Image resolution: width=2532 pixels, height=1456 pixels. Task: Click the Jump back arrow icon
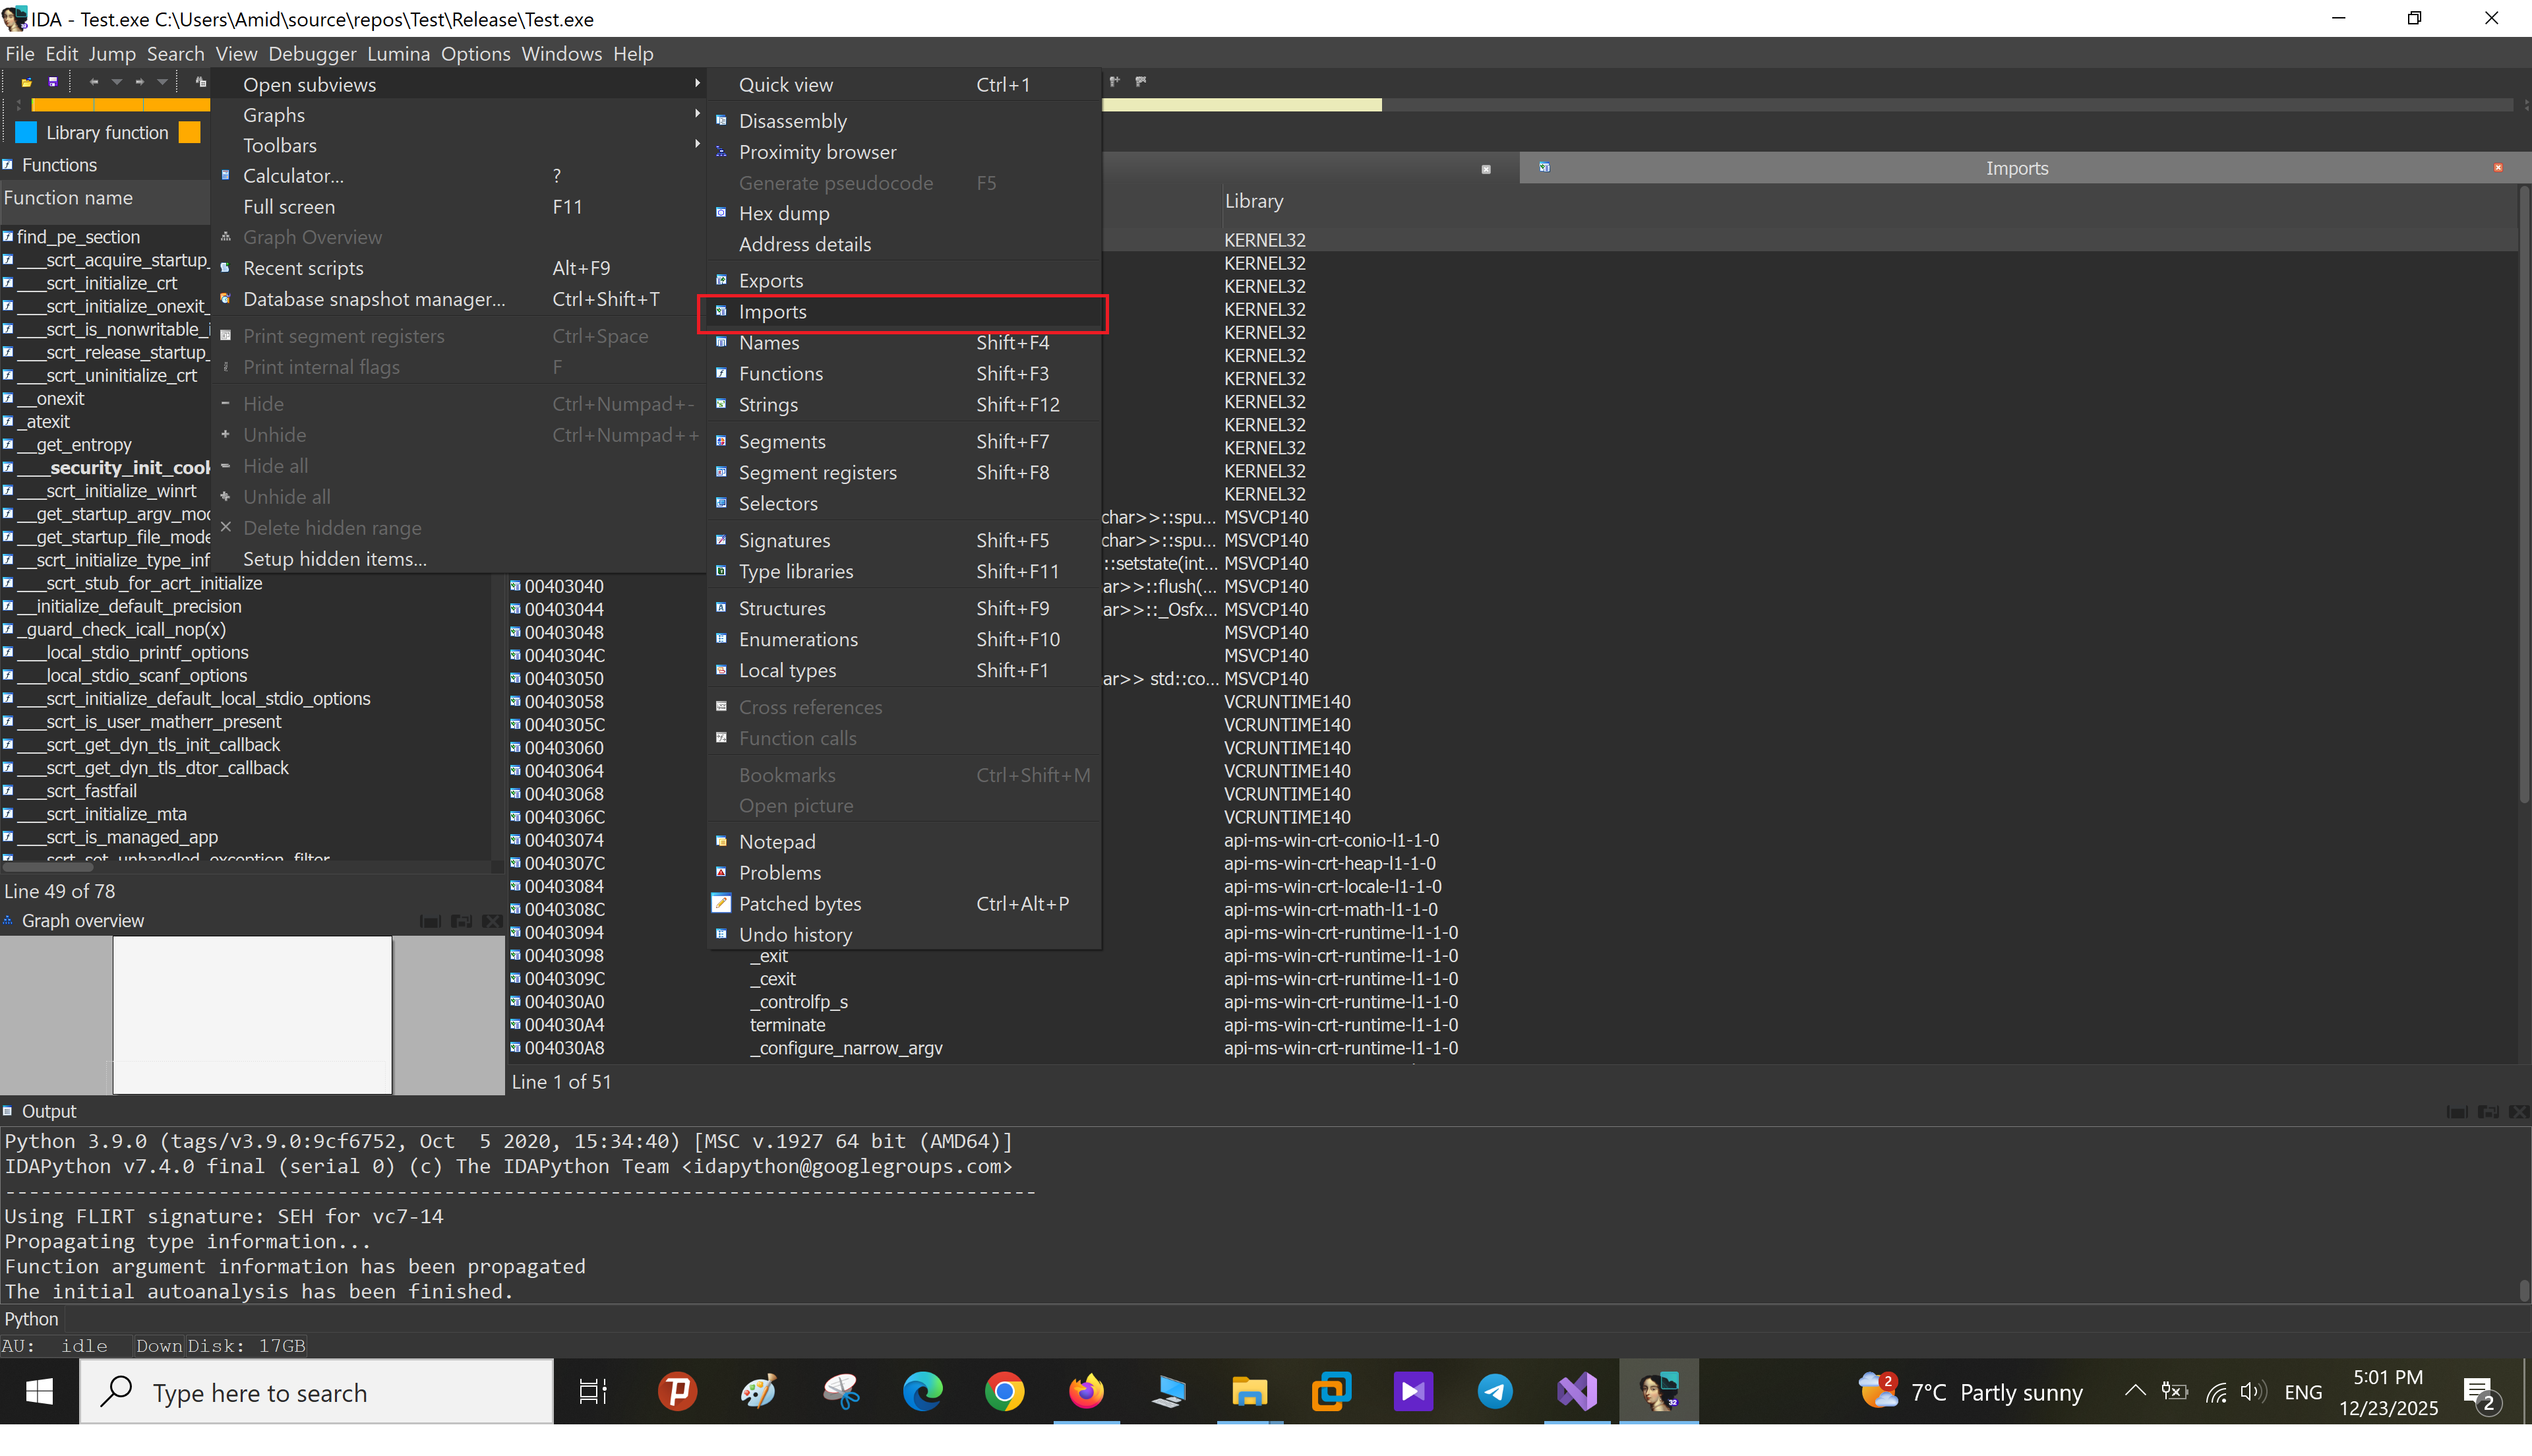[93, 82]
